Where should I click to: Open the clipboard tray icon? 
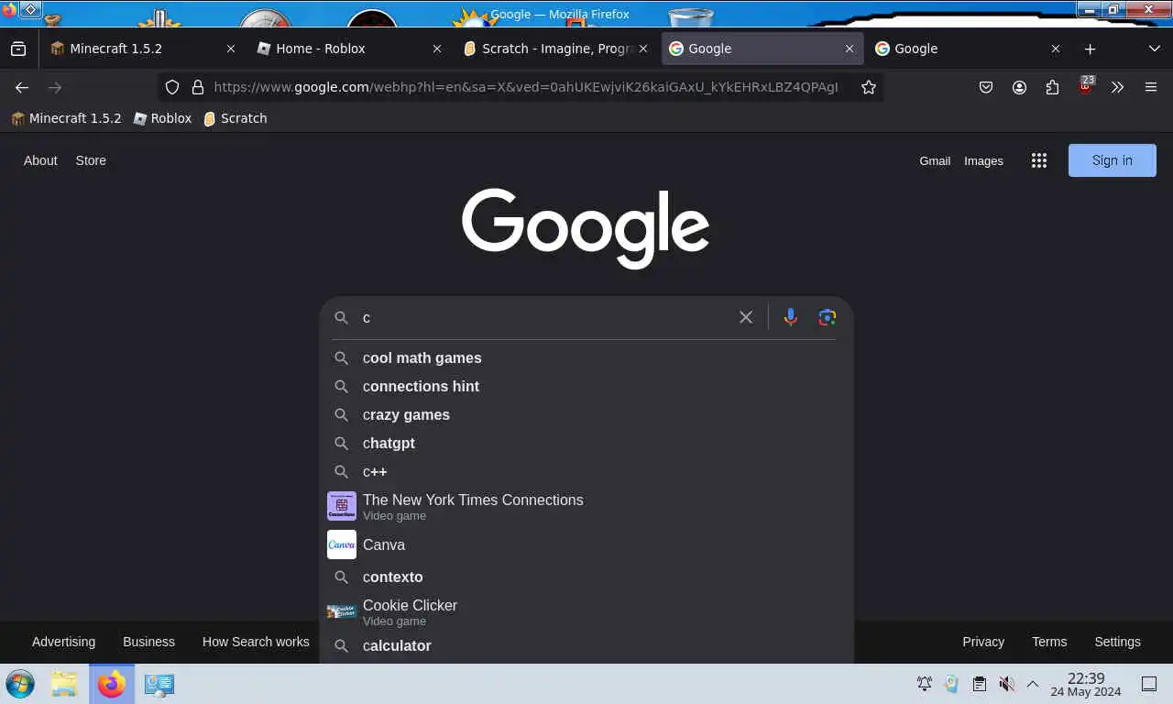click(x=980, y=684)
